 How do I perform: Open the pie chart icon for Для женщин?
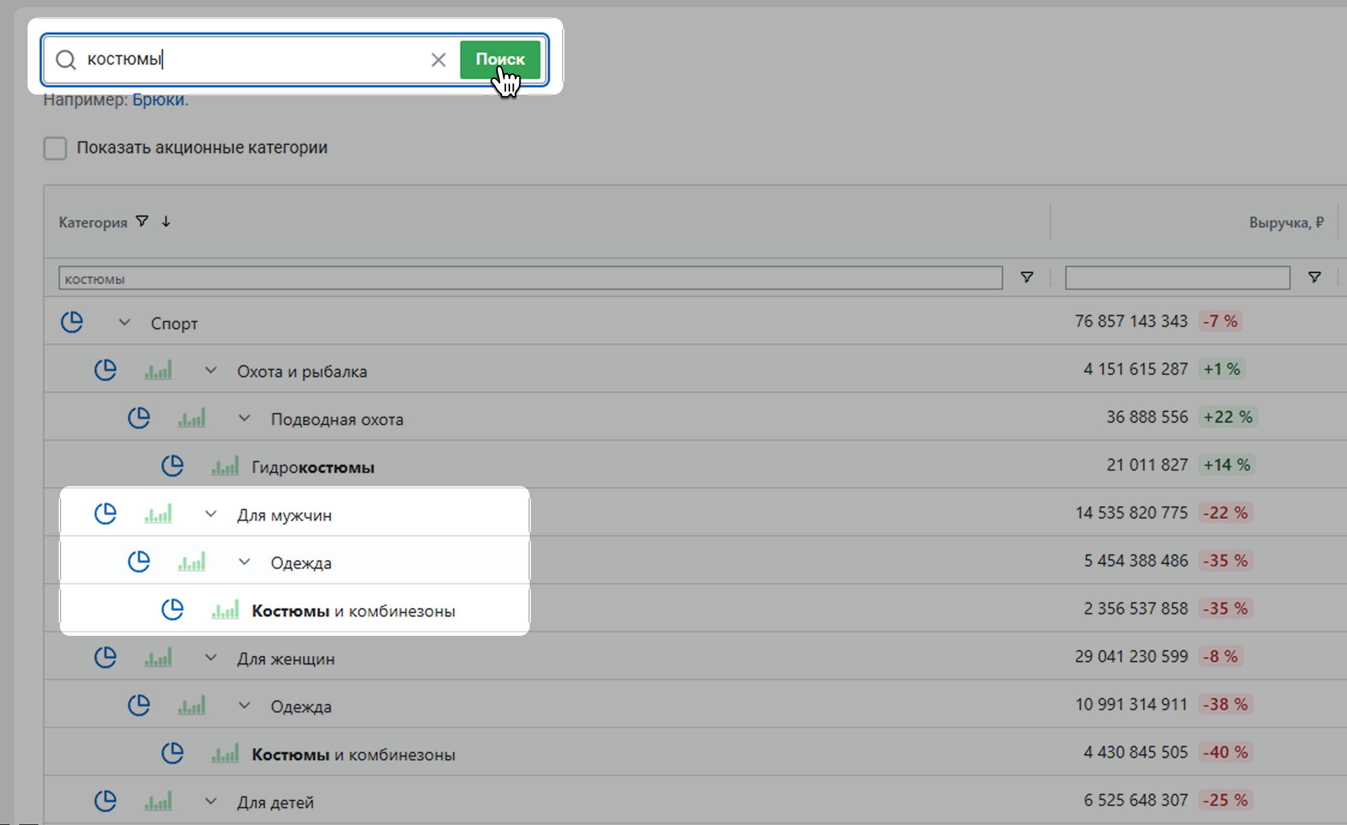105,657
